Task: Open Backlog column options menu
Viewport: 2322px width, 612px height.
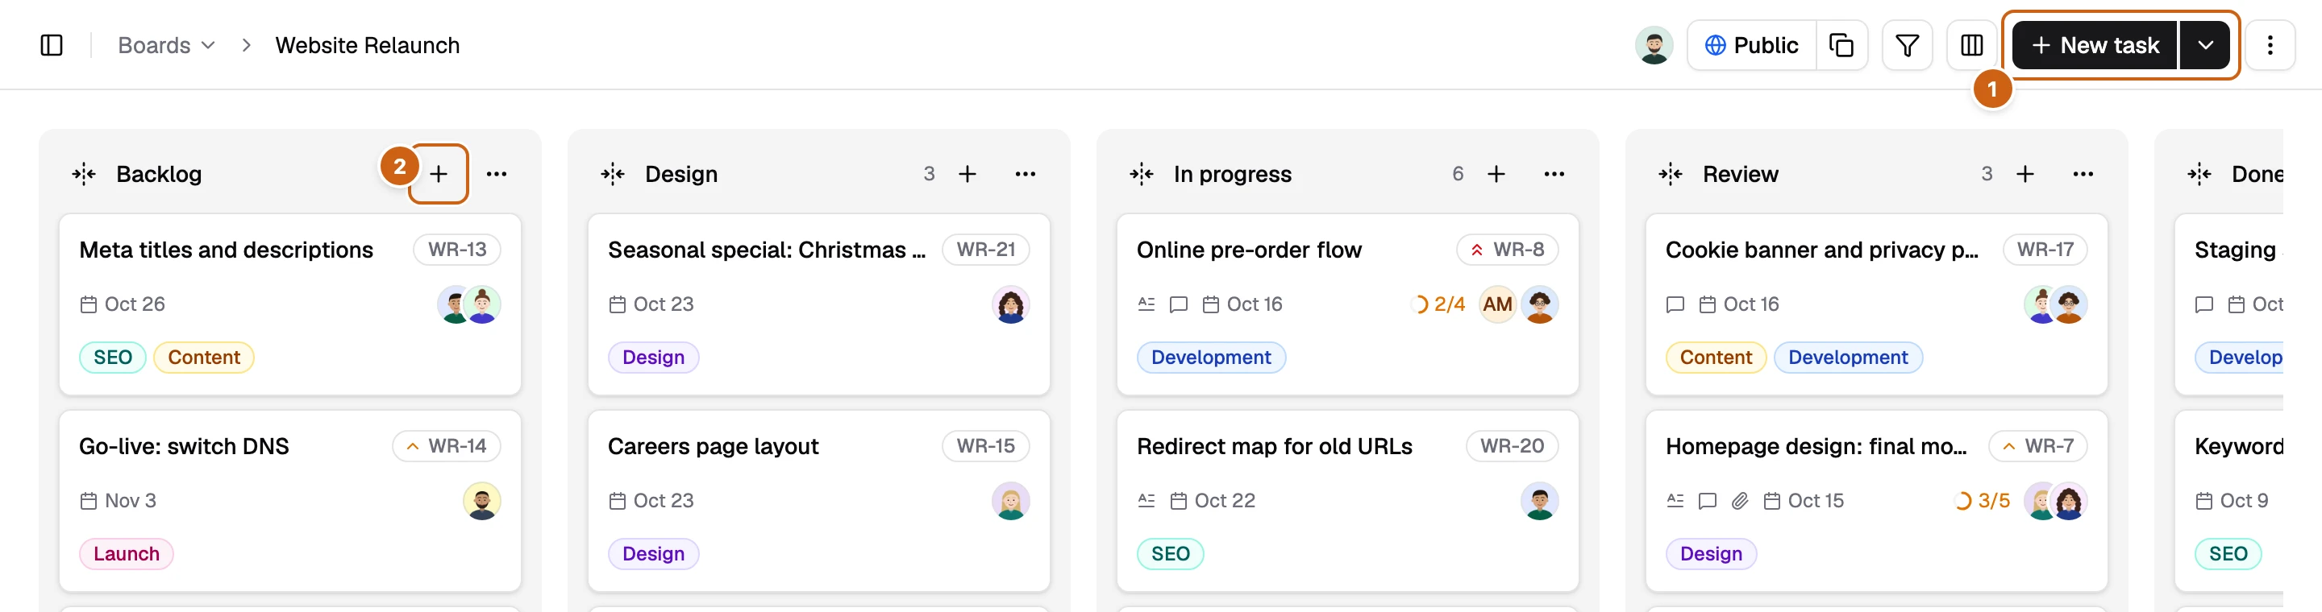Action: (497, 174)
